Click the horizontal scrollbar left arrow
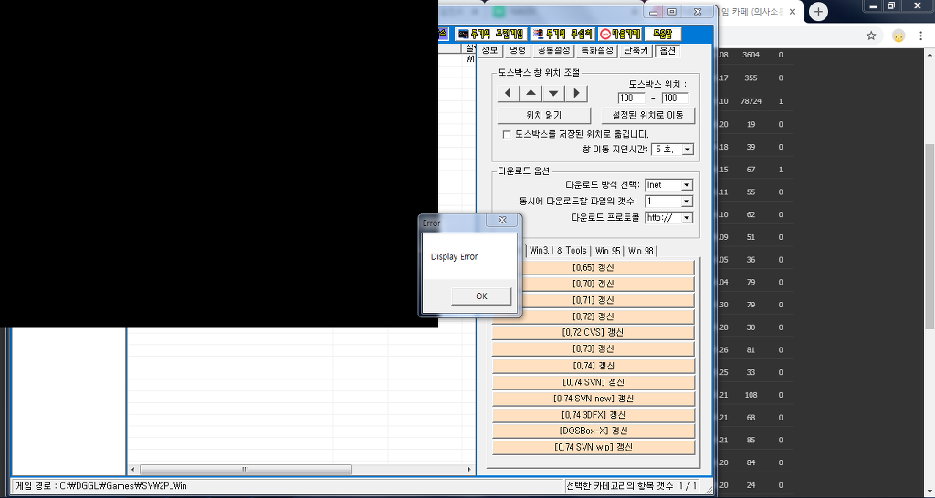 (x=133, y=470)
